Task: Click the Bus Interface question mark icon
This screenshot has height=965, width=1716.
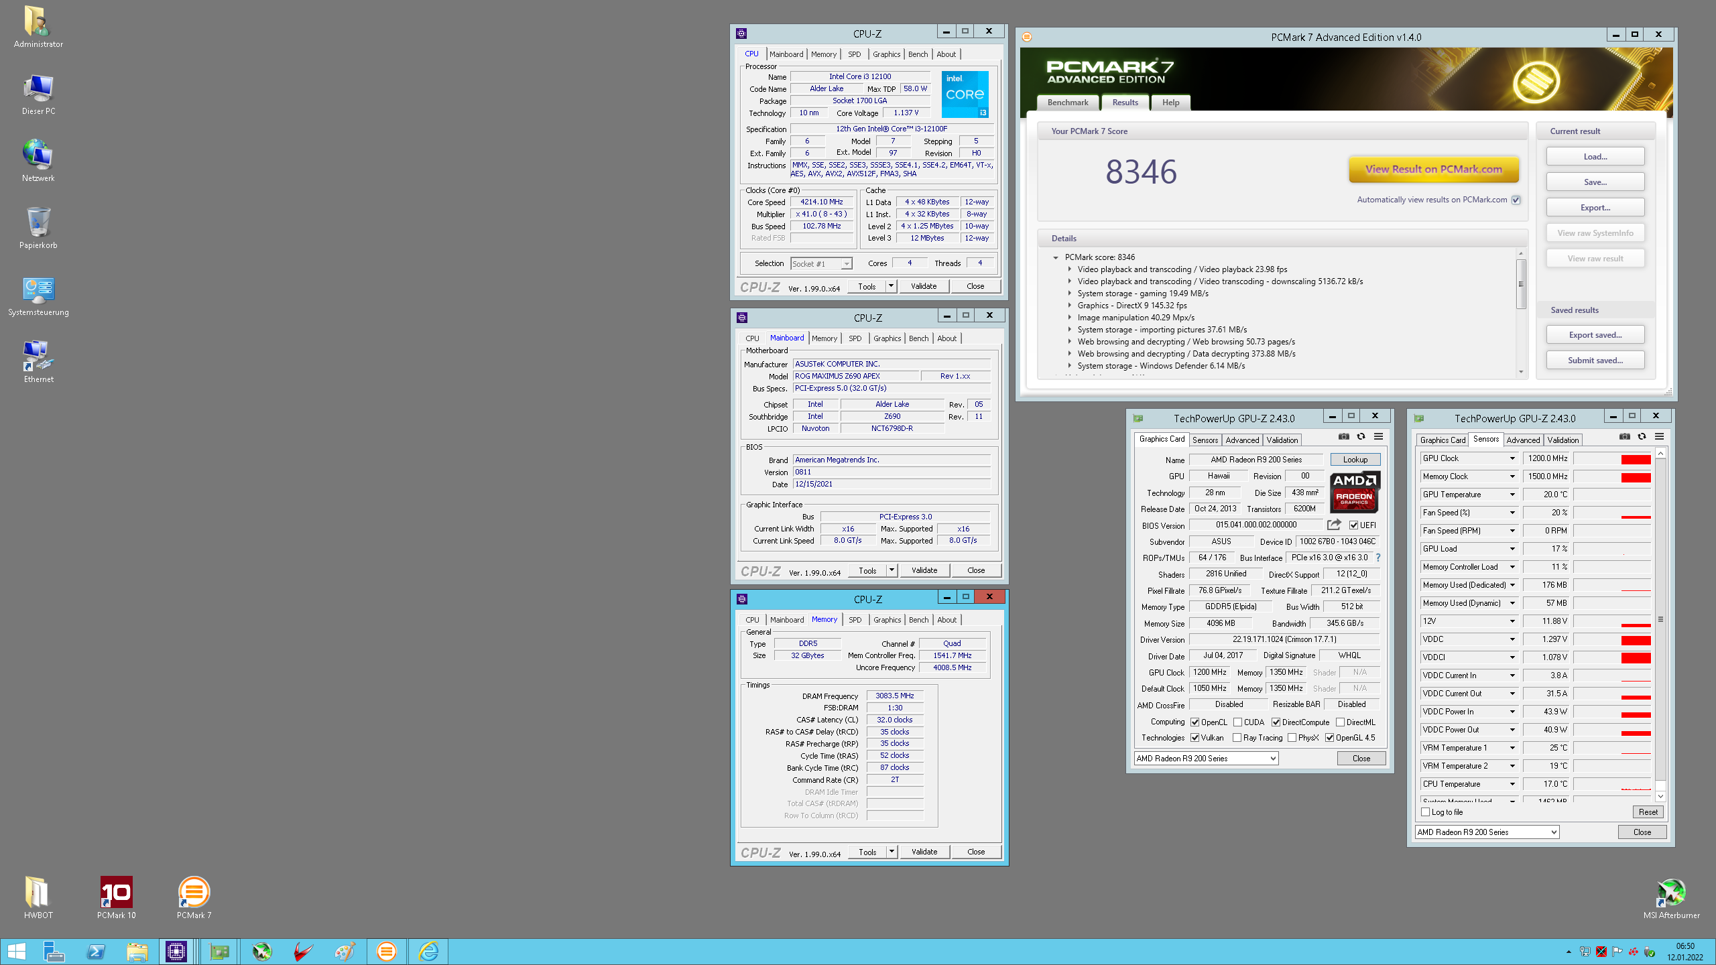Action: pyautogui.click(x=1378, y=558)
